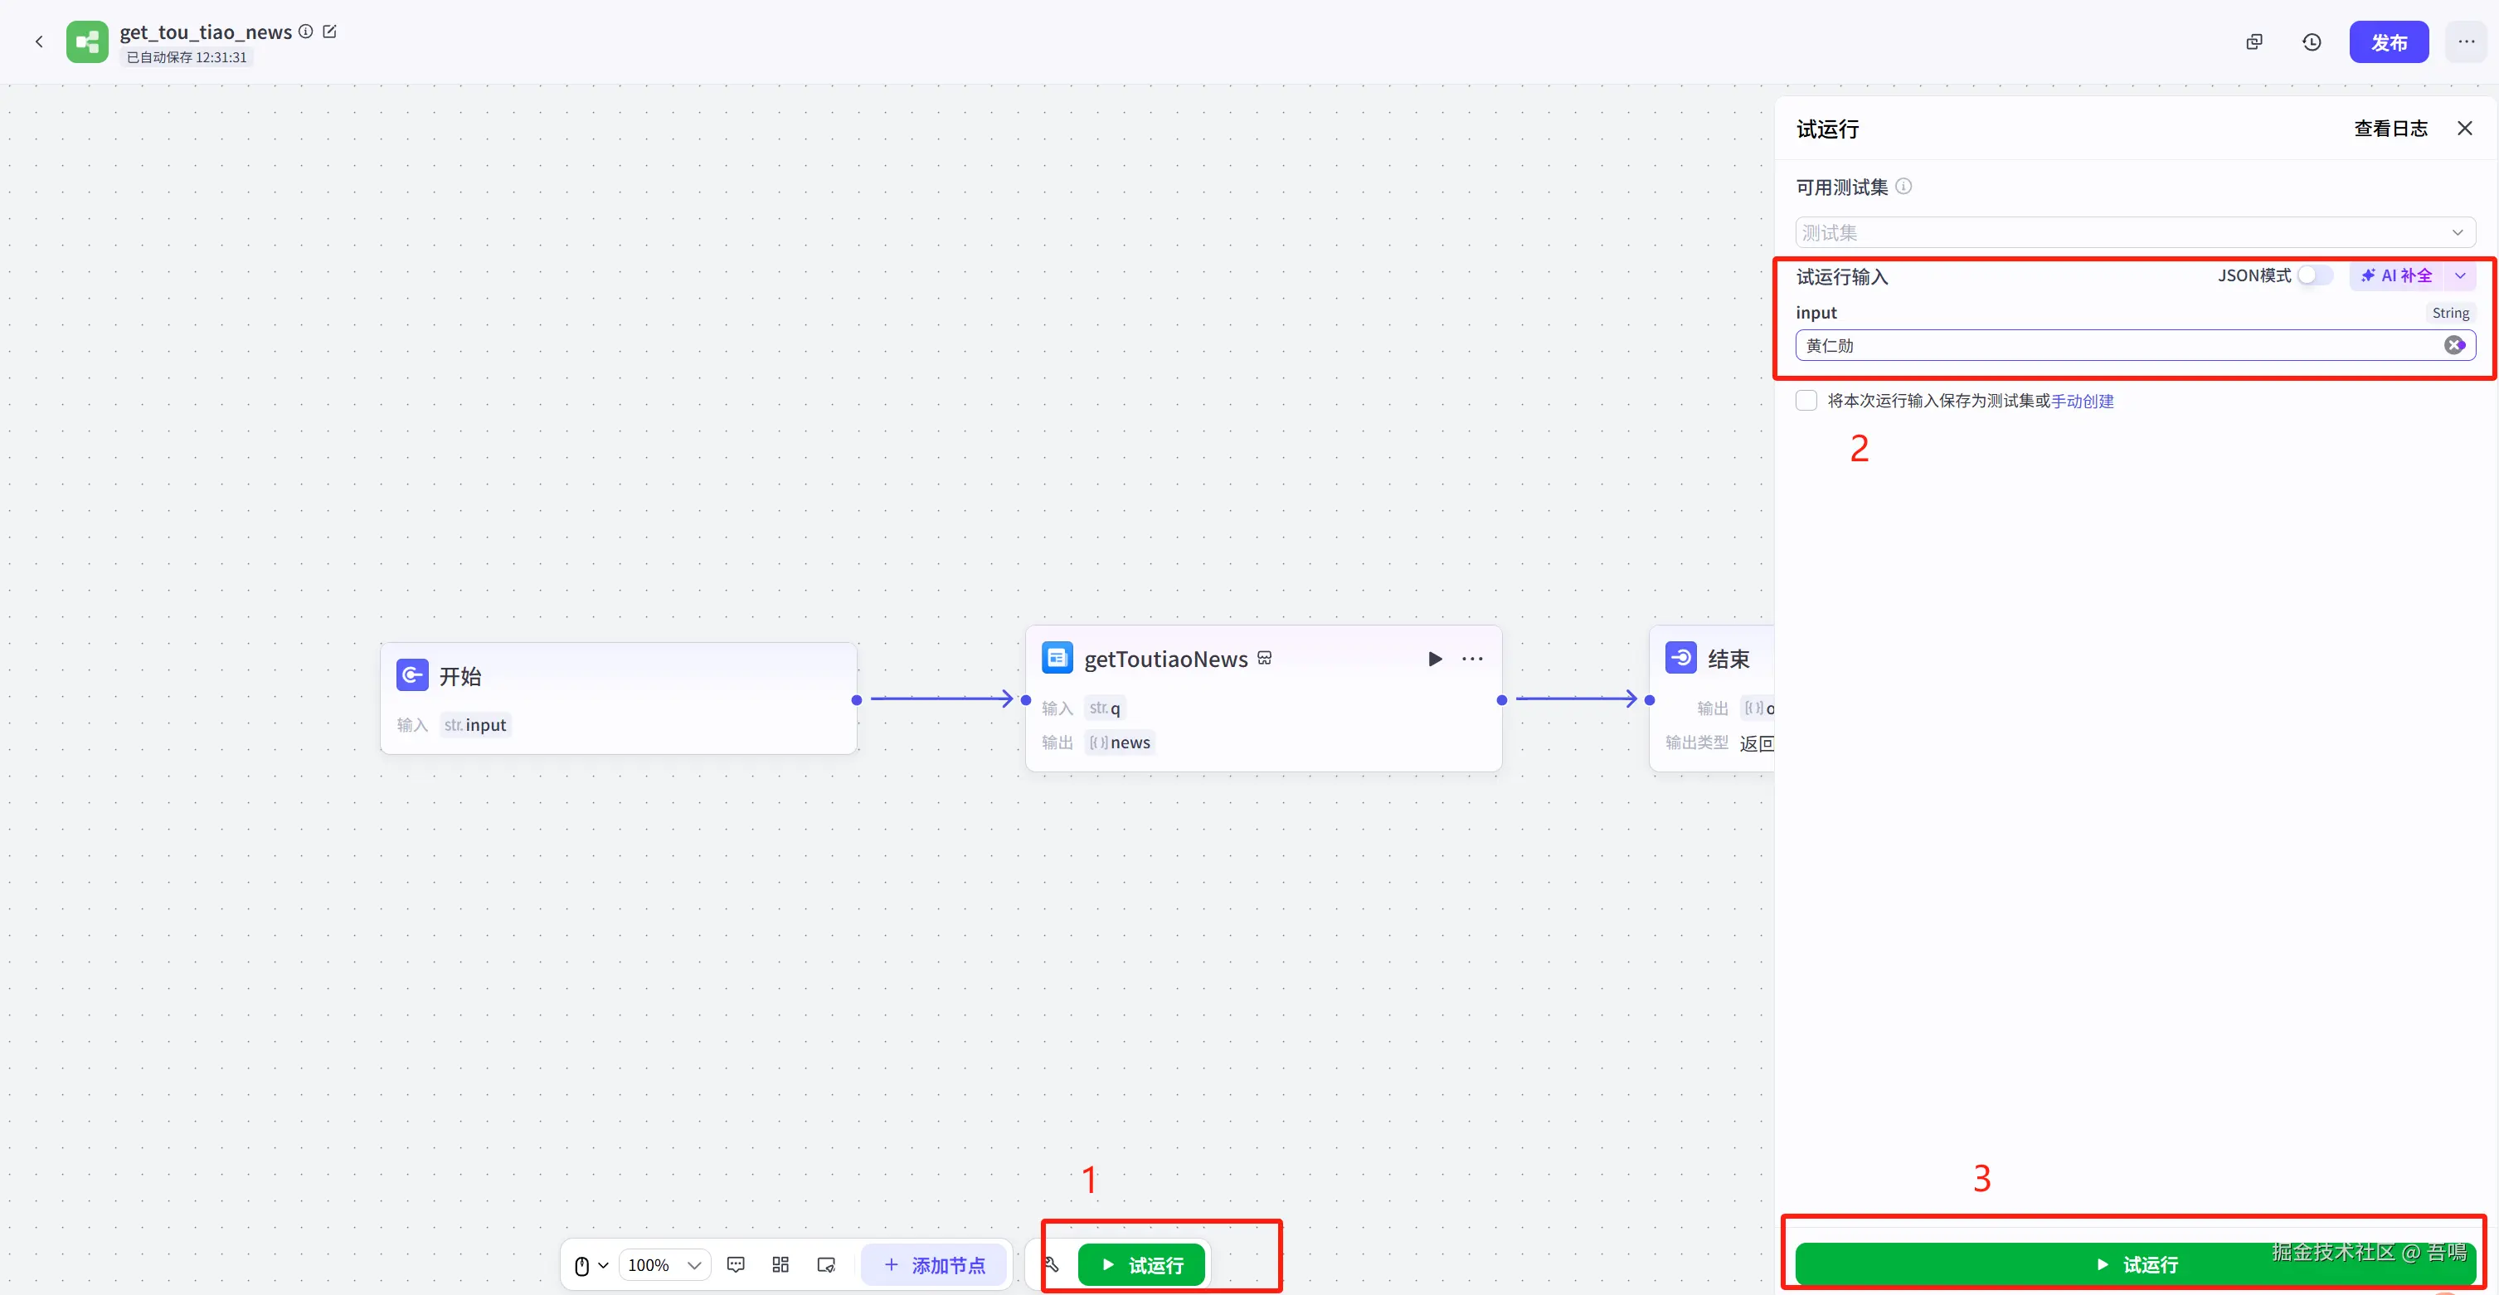Click the comment icon in bottom toolbar
The width and height of the screenshot is (2499, 1295).
[x=736, y=1265]
